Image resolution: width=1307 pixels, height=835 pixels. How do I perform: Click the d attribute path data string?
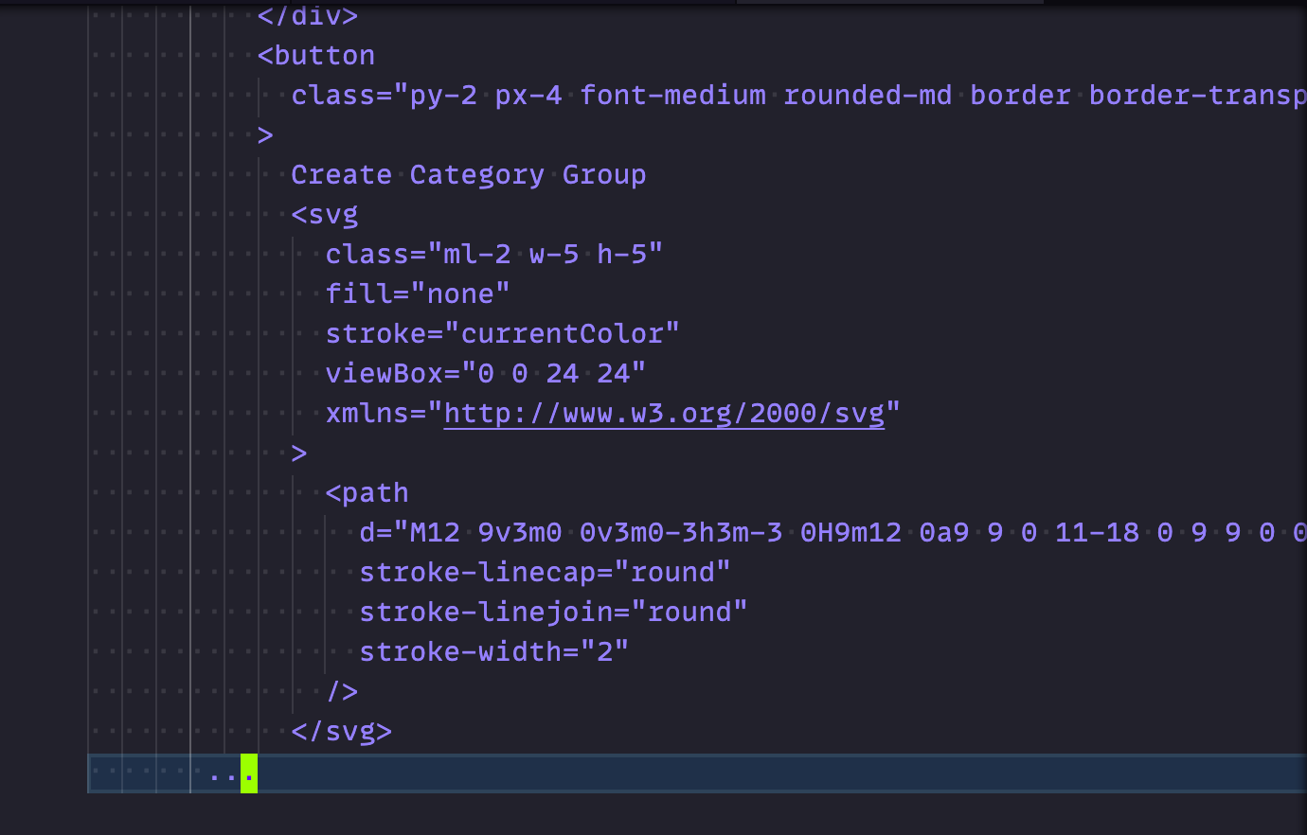coord(758,532)
